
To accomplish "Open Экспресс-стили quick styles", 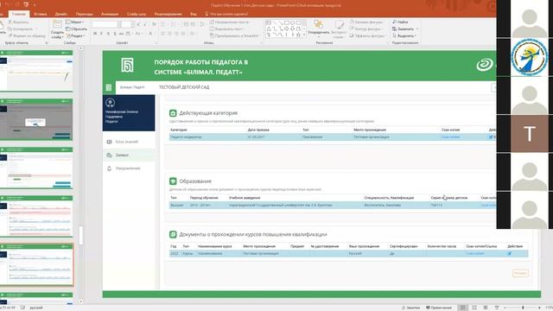I will 339,29.
